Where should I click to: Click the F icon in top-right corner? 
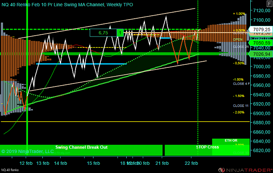coord(270,4)
